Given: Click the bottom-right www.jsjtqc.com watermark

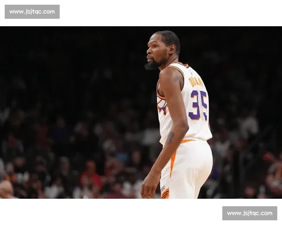Looking at the screenshot, I should click(250, 213).
